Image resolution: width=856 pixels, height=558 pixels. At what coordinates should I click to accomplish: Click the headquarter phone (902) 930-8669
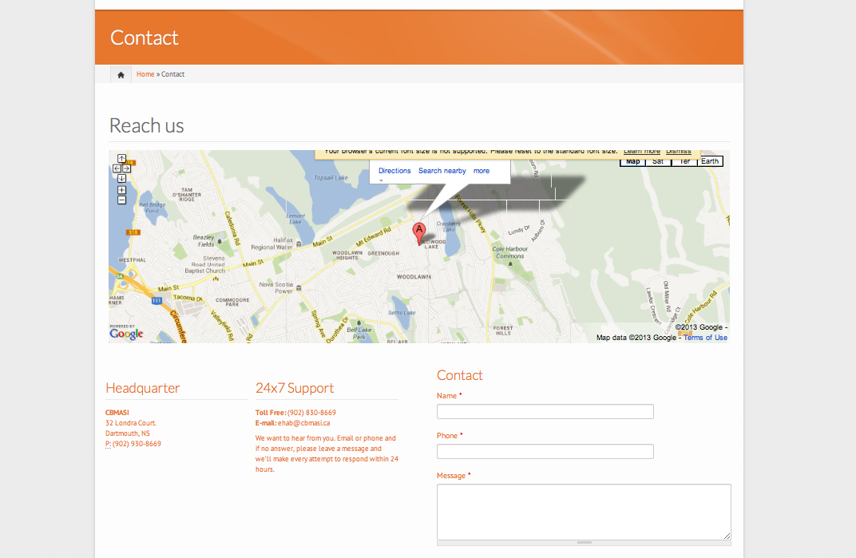pos(137,444)
